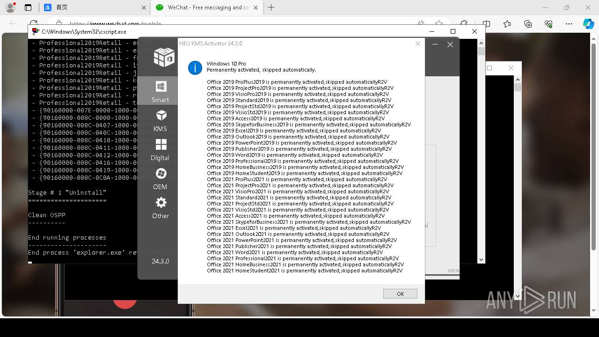Switch to the 首页 browser tab
The width and height of the screenshot is (599, 337).
click(x=94, y=7)
